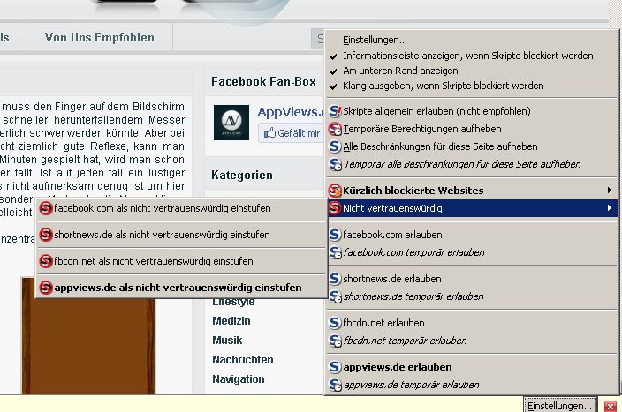Select 'Alle Beschränkungen für diese Seite aufheben'

(472, 146)
